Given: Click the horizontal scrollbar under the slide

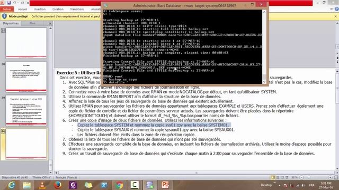Looking at the screenshot, I should 197,173.
